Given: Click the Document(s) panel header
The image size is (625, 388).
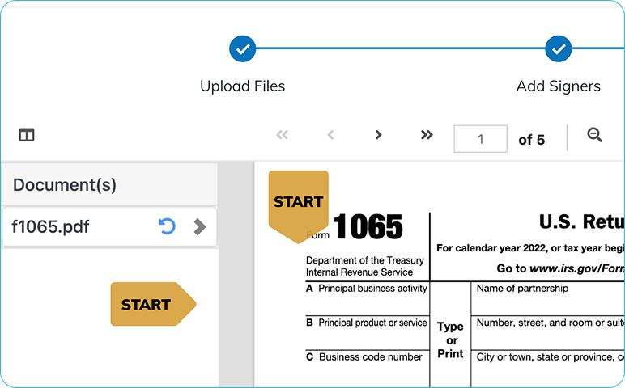Looking at the screenshot, I should click(x=109, y=184).
